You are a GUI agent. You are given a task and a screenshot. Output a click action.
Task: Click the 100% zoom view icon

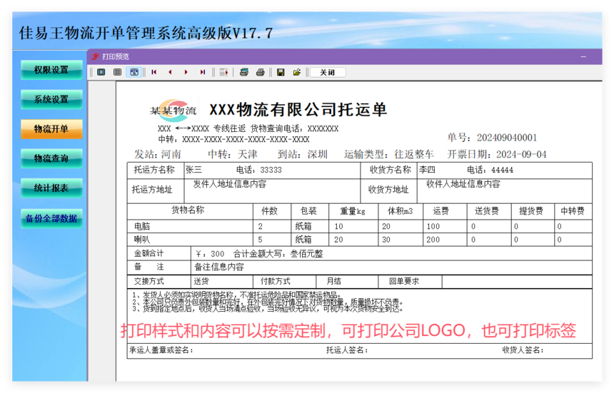(x=117, y=72)
